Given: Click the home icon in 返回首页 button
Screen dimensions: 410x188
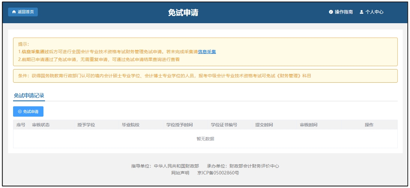Looking at the screenshot, I should tap(14, 12).
